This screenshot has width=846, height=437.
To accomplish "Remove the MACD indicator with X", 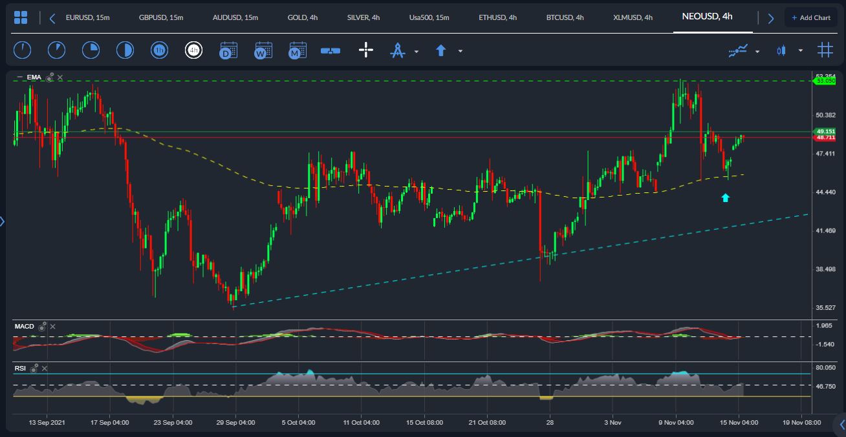I will pyautogui.click(x=53, y=327).
